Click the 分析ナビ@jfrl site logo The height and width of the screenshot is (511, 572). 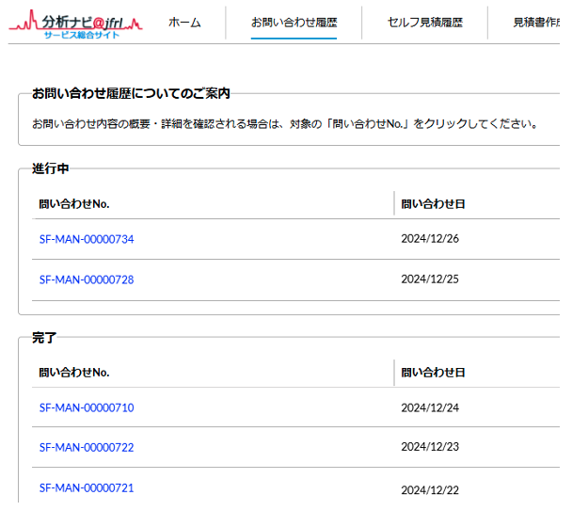pyautogui.click(x=76, y=23)
